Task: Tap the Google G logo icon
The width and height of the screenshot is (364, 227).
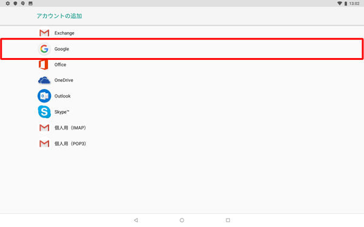Action: [44, 49]
